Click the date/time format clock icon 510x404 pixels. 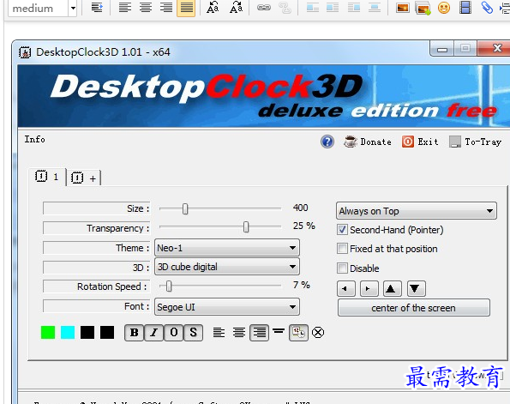coord(298,333)
